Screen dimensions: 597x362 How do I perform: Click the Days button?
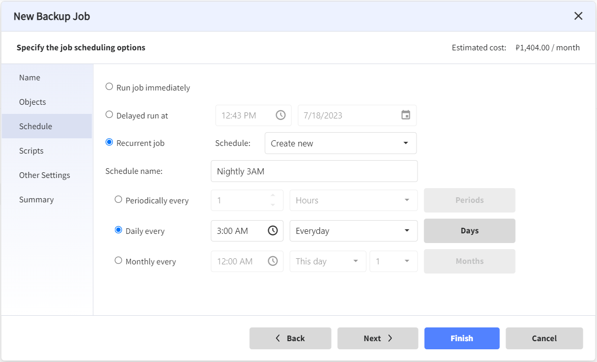469,231
